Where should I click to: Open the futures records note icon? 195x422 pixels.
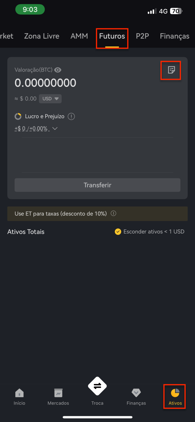[171, 70]
